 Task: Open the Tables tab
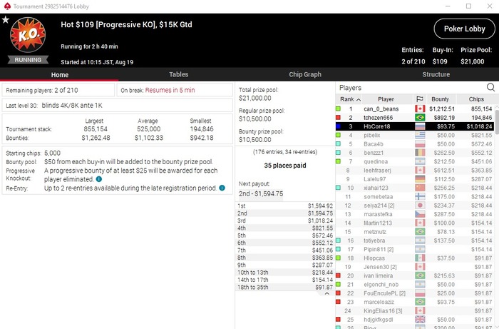178,74
